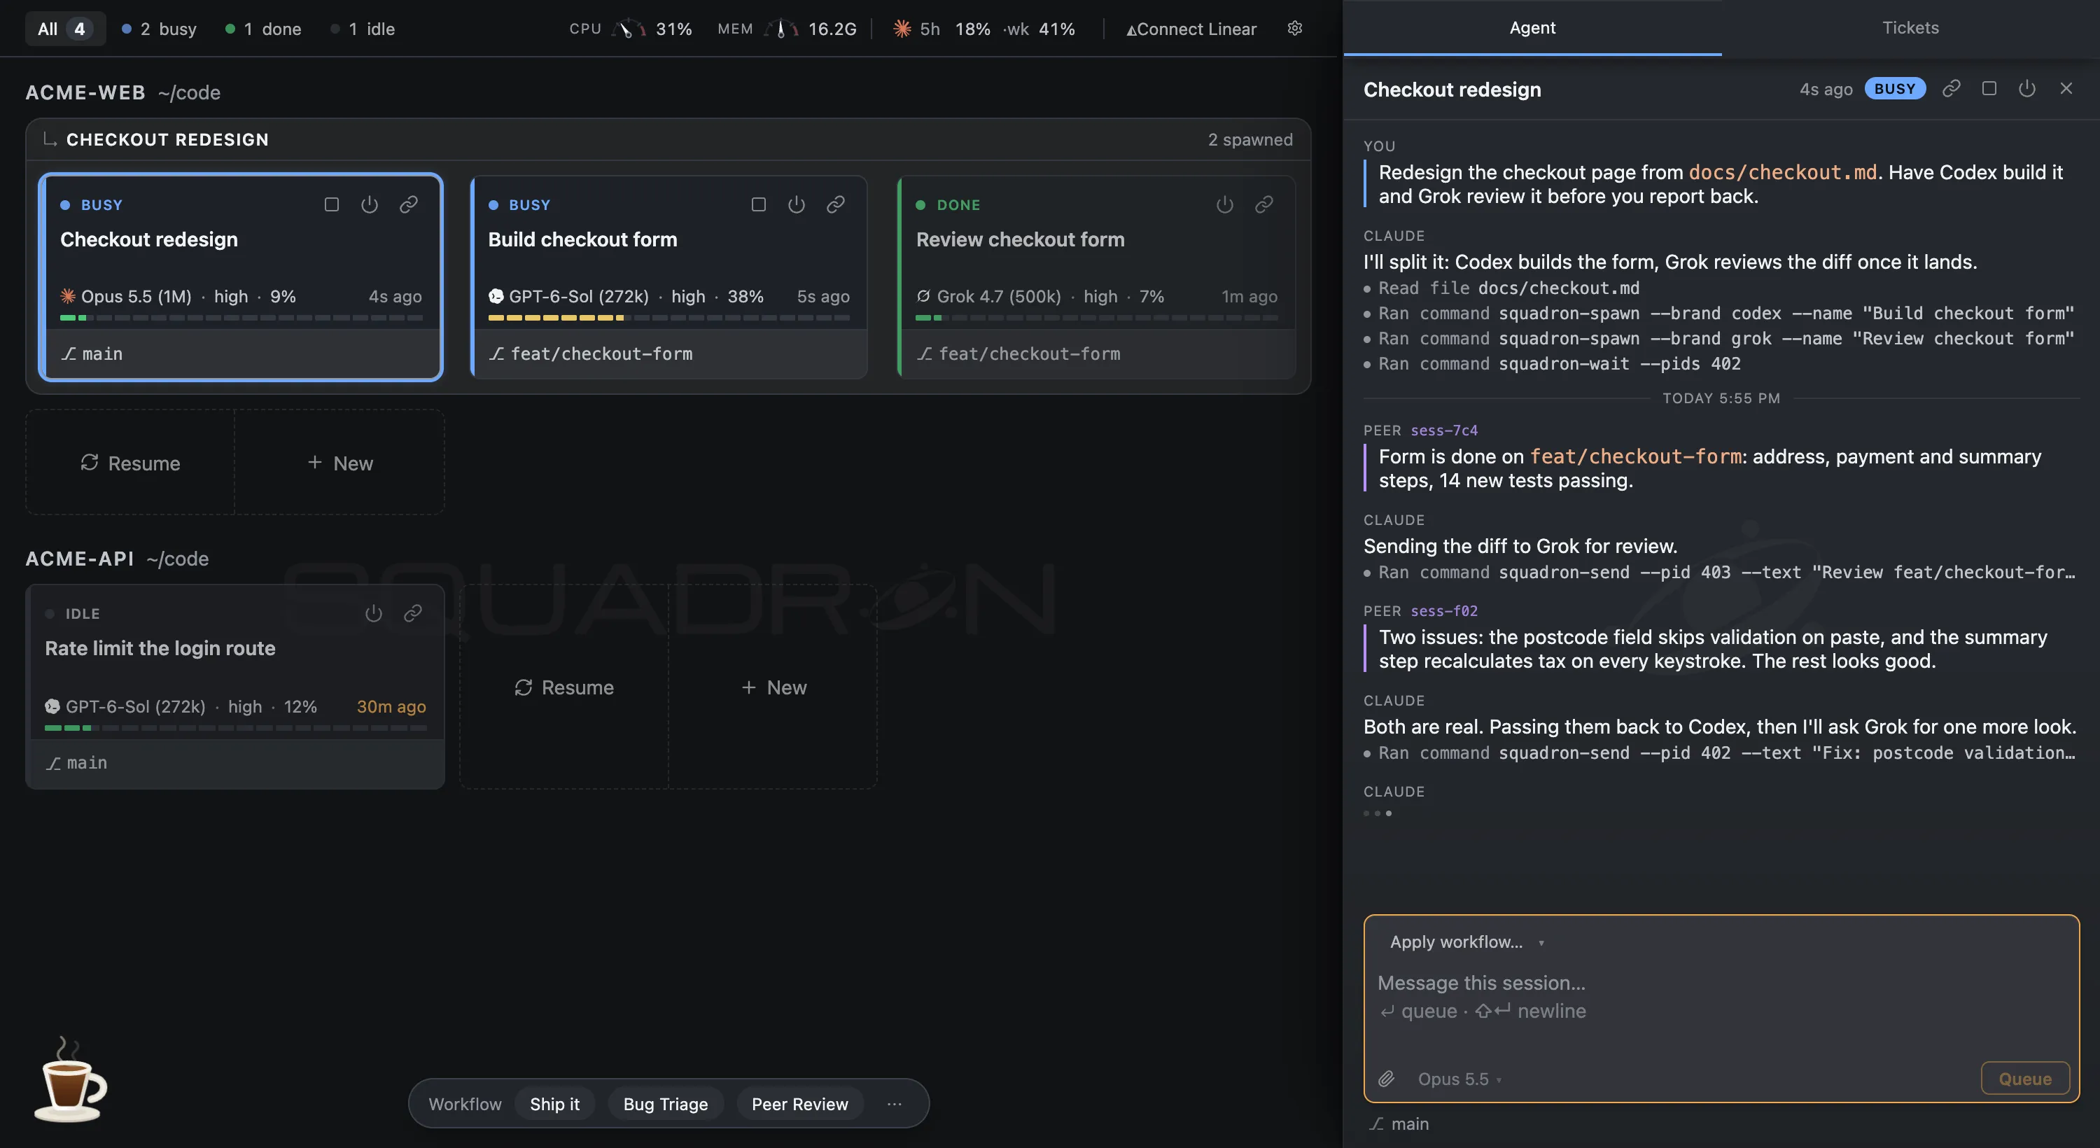The height and width of the screenshot is (1148, 2100).
Task: Click power icon in agent panel header
Action: [x=2027, y=89]
